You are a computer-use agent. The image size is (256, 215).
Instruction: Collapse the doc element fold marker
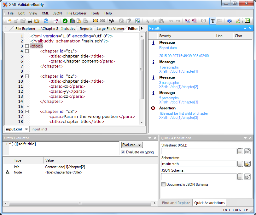click(x=27, y=46)
